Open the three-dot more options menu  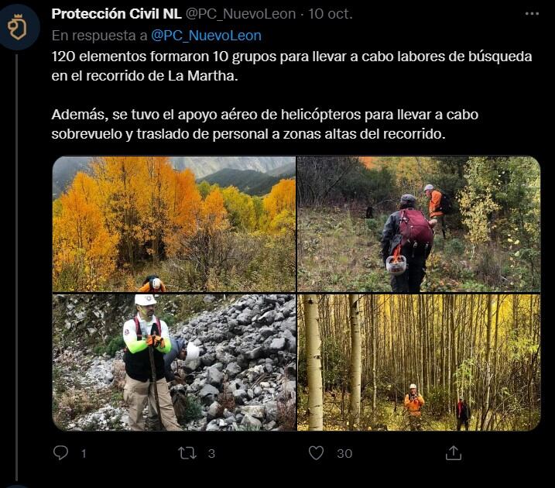[x=532, y=14]
